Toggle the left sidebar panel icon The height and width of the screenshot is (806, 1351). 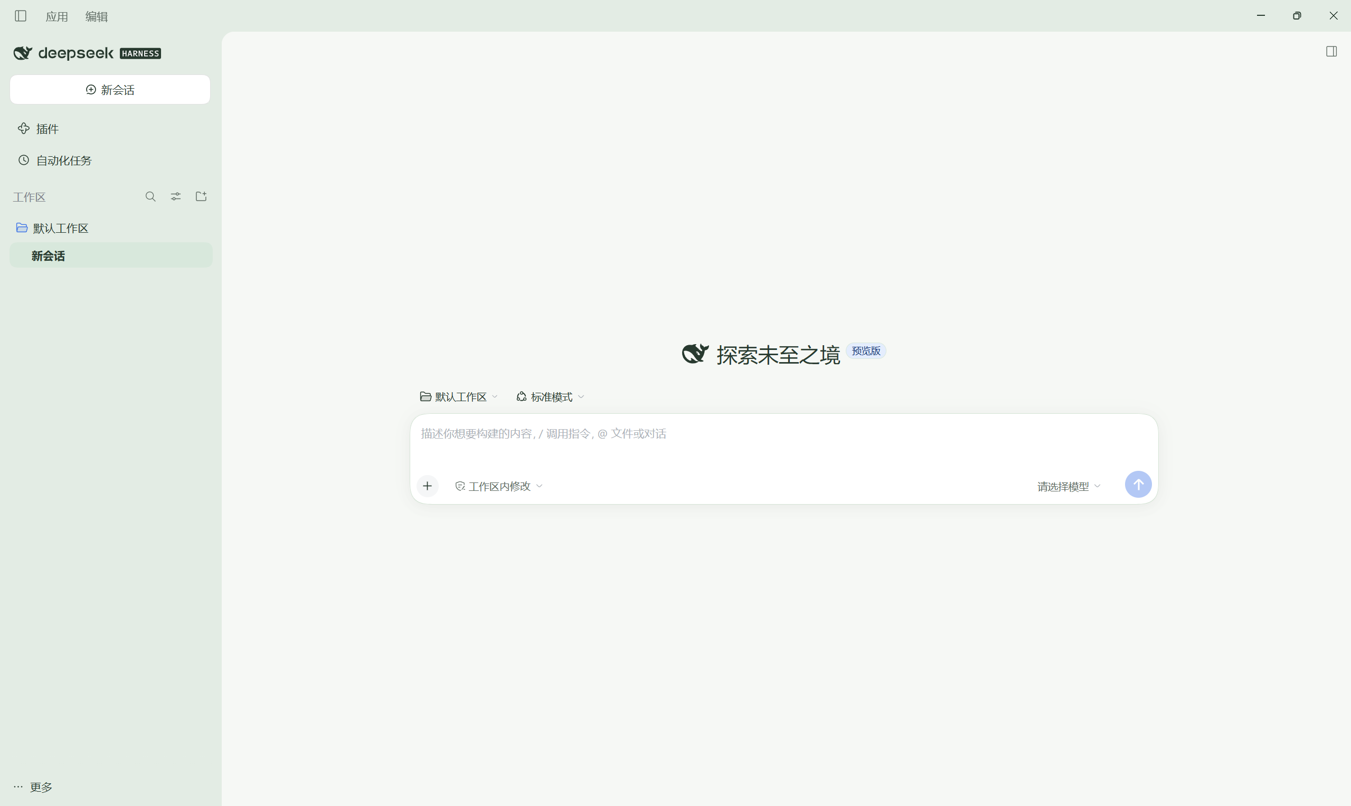(21, 16)
